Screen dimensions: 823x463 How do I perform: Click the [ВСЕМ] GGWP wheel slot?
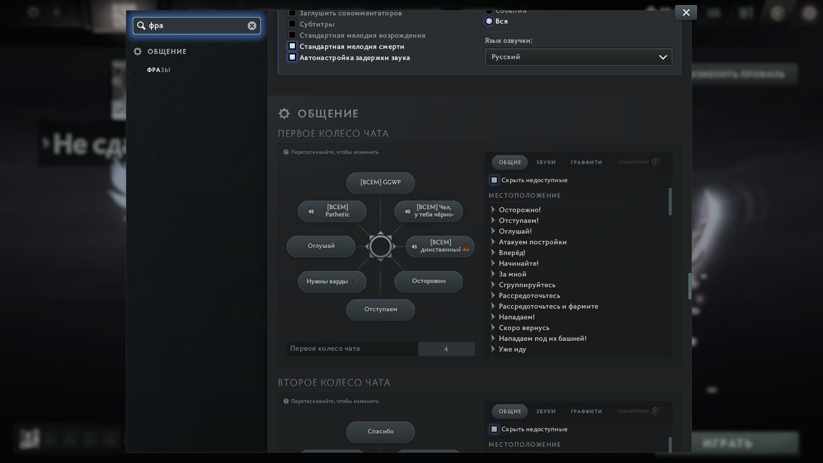tap(380, 183)
